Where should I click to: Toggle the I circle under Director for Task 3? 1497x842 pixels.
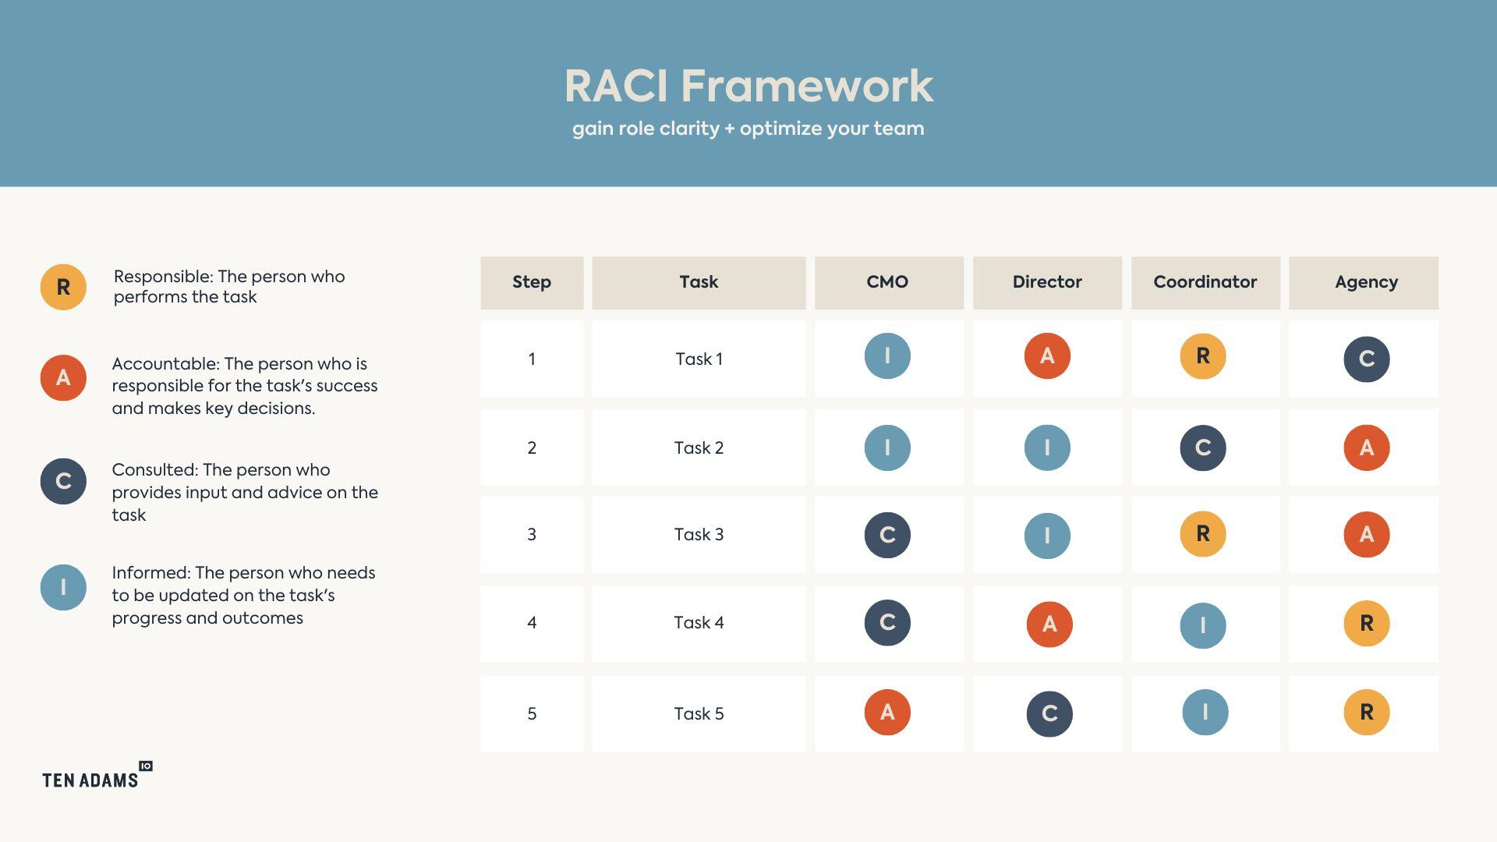click(1047, 535)
